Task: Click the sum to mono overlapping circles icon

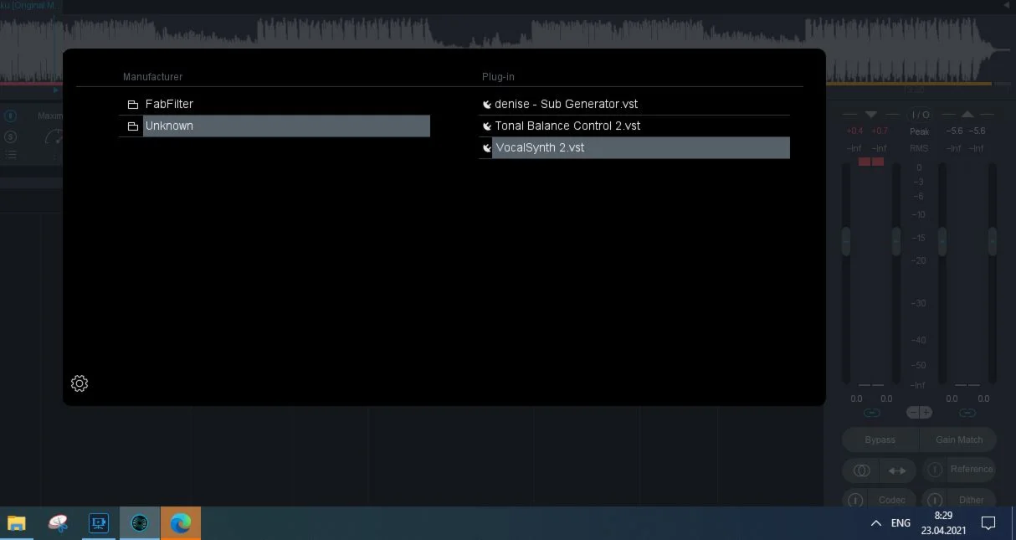Action: (x=861, y=471)
